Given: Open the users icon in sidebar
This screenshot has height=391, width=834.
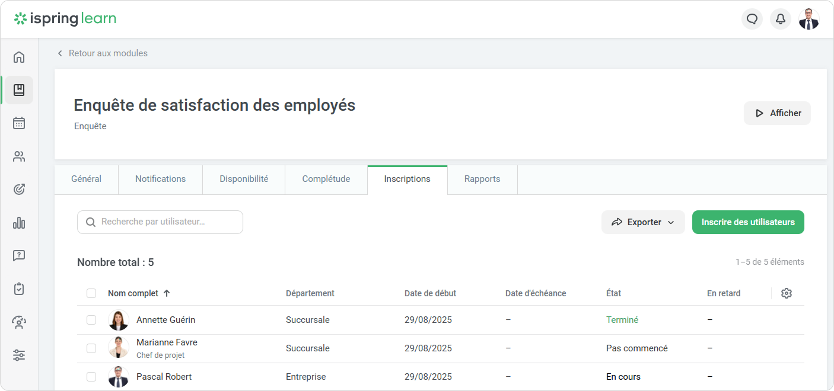Looking at the screenshot, I should point(19,156).
